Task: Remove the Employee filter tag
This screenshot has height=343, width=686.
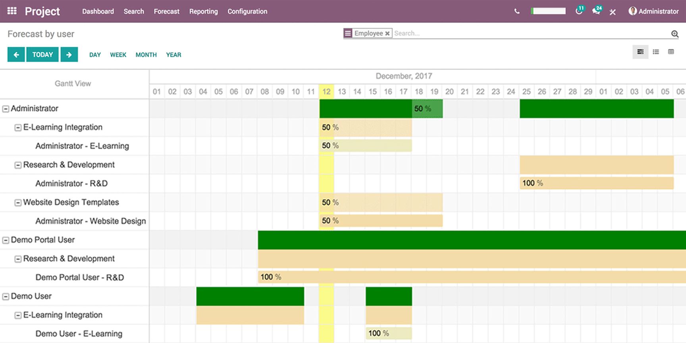Action: click(387, 34)
